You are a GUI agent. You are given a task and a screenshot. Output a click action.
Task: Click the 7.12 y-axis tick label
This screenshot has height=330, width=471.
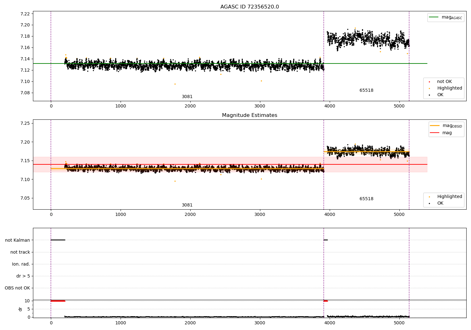tap(25, 70)
